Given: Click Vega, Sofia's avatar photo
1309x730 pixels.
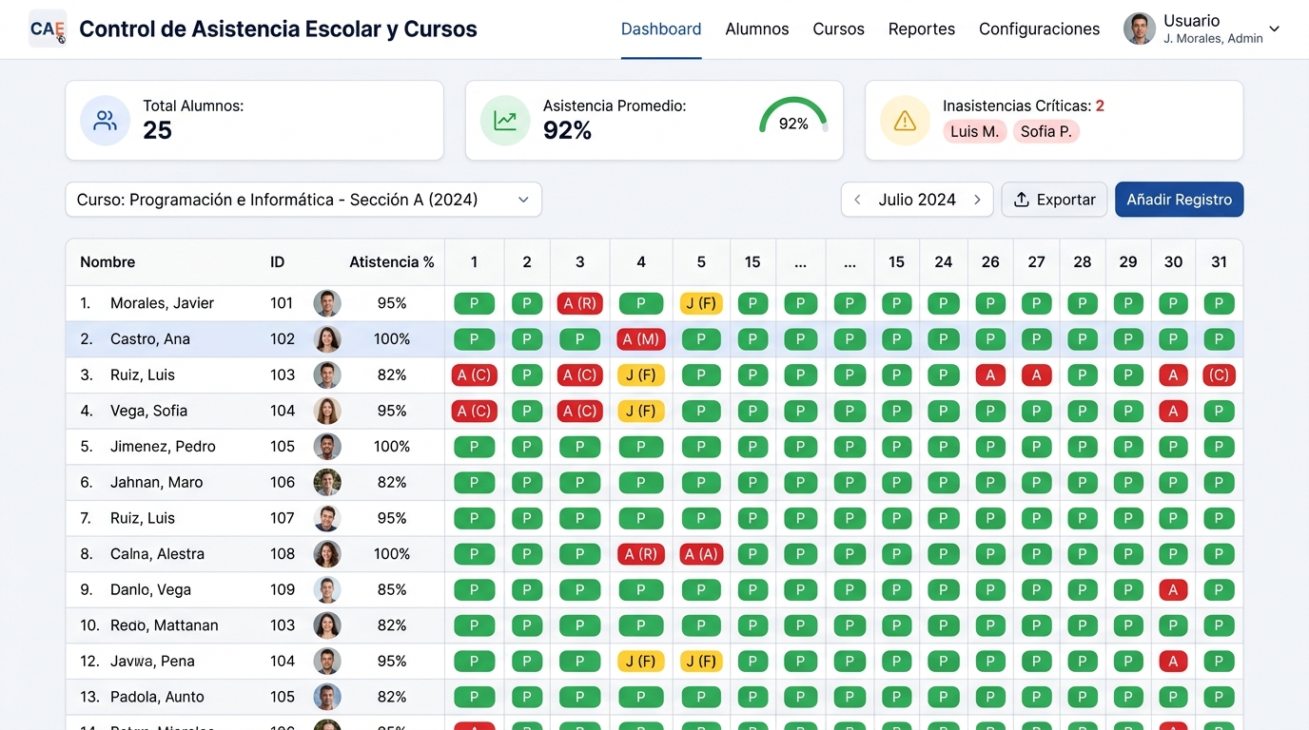Looking at the screenshot, I should click(327, 411).
